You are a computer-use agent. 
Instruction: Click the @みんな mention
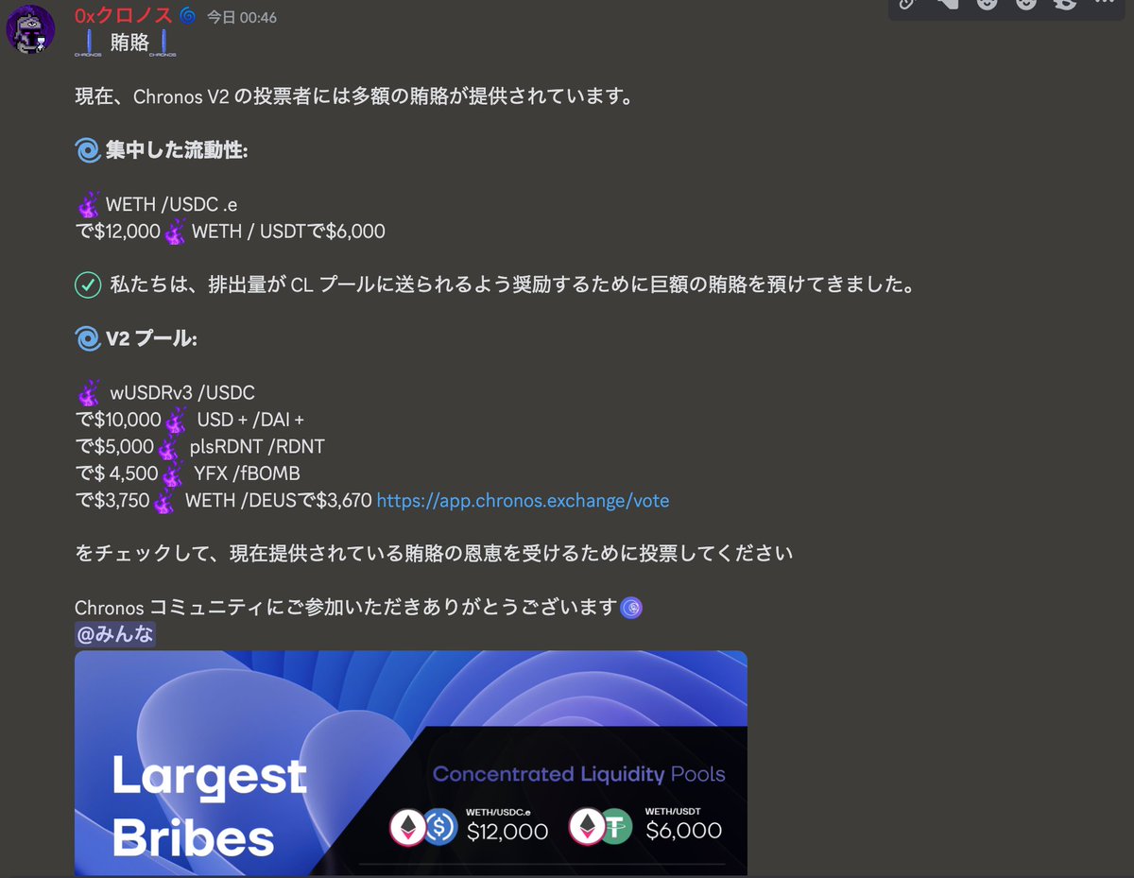click(115, 634)
